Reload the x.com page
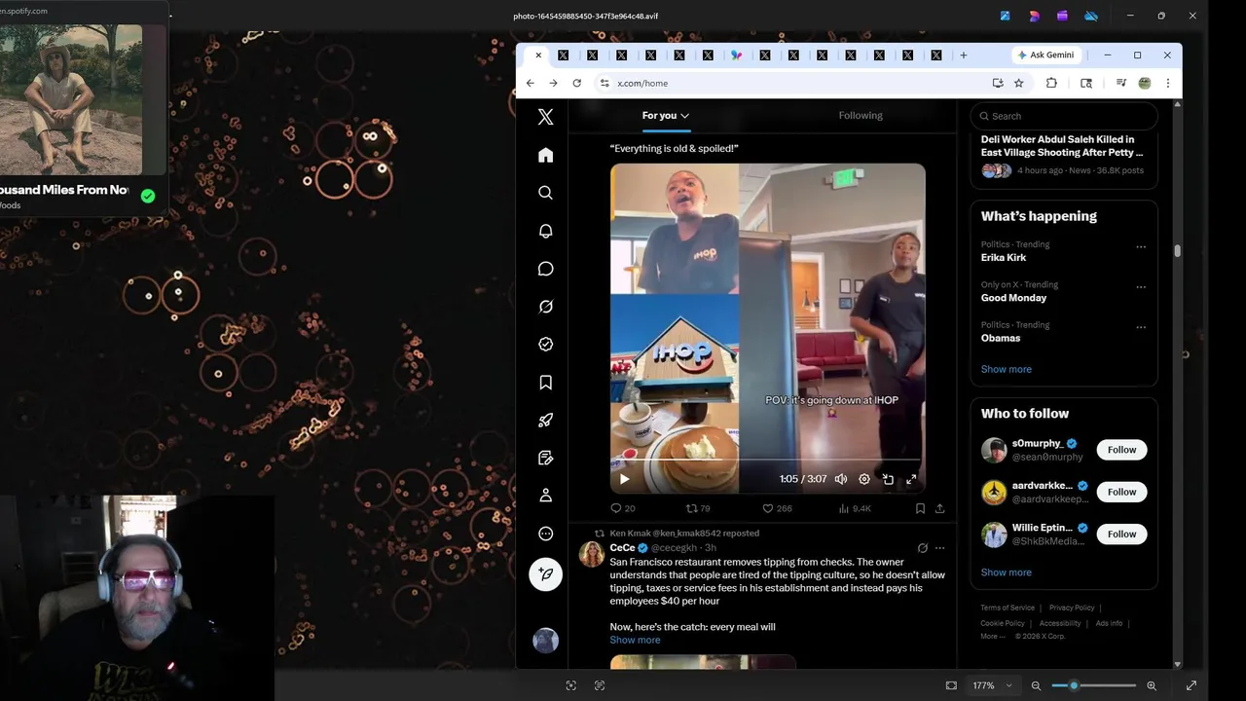 click(x=576, y=84)
